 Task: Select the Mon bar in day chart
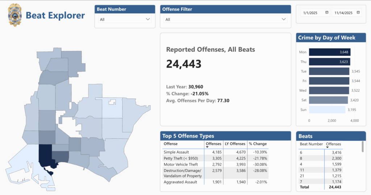[x=329, y=52]
